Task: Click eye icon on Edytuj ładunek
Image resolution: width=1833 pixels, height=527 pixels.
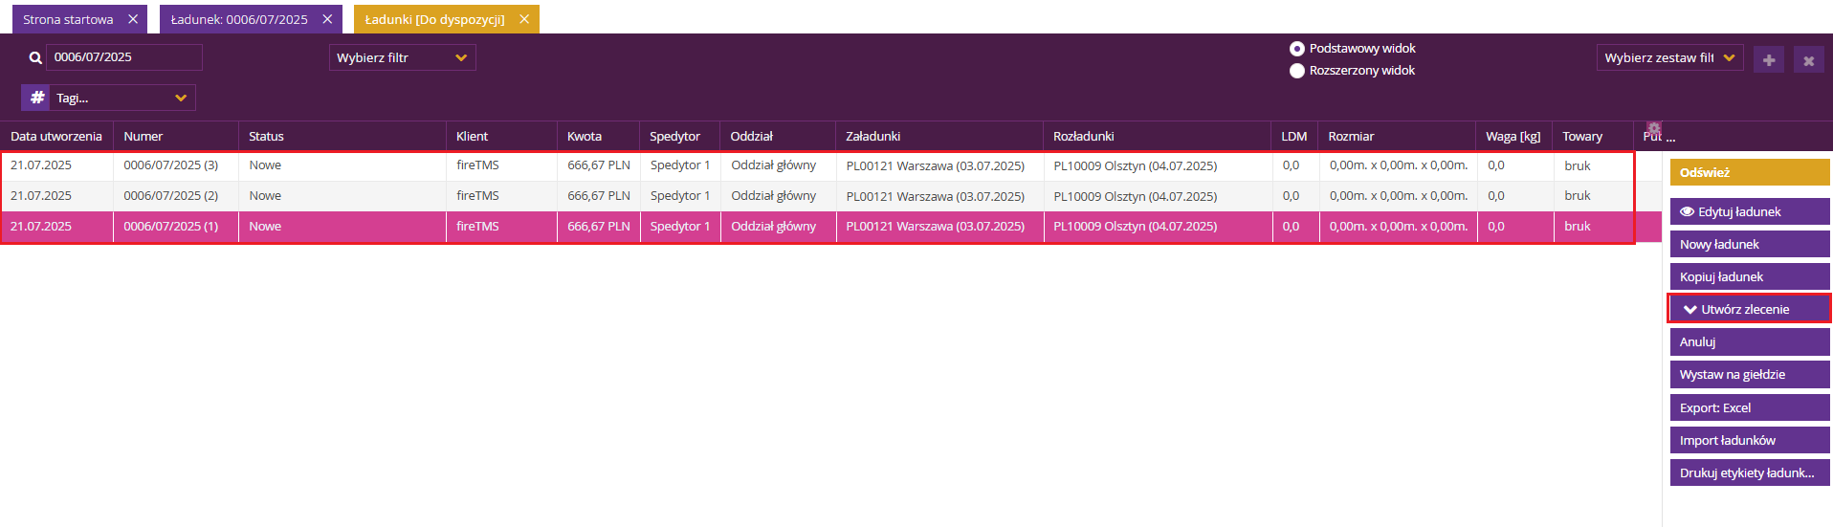Action: click(x=1687, y=211)
